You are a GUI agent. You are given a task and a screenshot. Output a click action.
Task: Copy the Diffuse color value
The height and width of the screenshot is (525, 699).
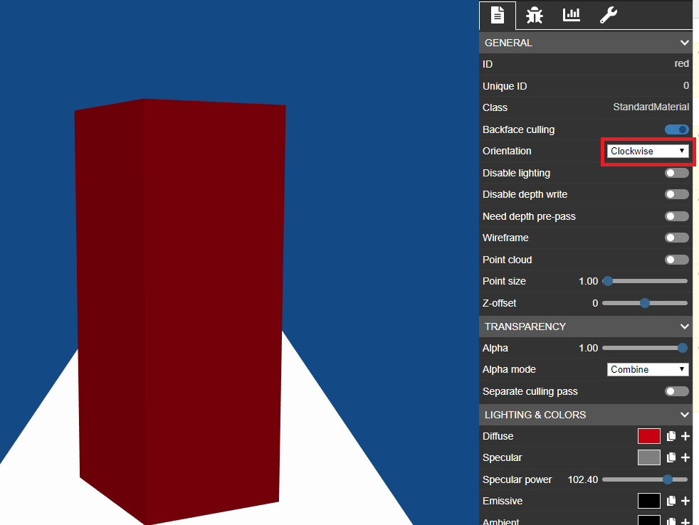point(671,436)
